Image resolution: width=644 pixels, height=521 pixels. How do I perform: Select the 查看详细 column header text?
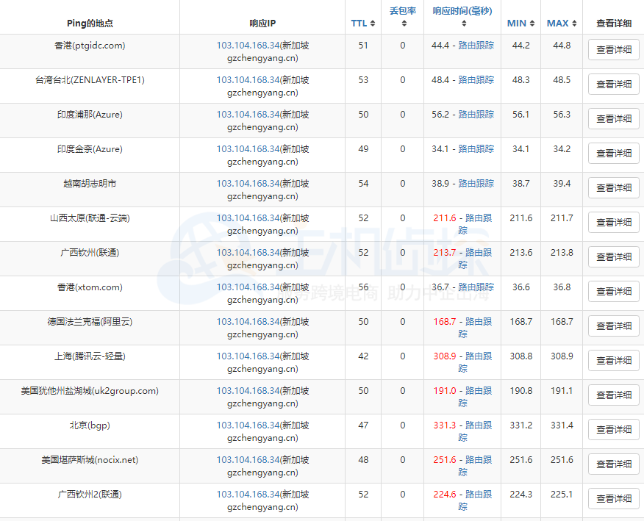614,24
